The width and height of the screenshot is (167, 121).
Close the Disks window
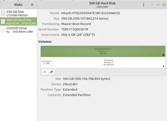(x=164, y=5)
